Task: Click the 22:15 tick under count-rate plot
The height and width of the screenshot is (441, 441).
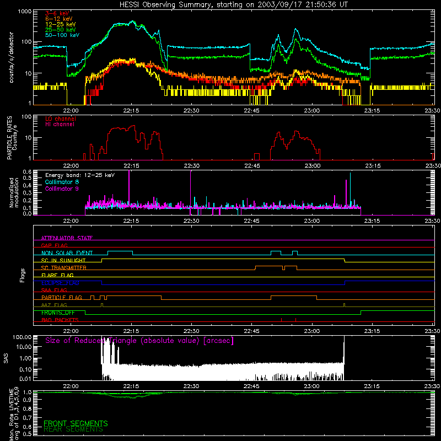Action: coord(131,111)
